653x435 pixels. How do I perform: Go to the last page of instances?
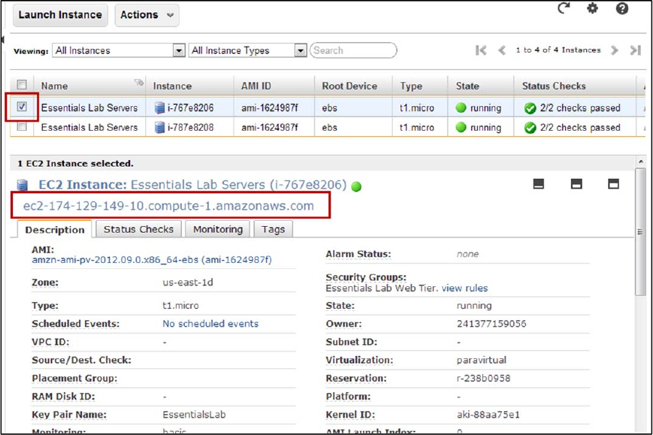(x=635, y=50)
